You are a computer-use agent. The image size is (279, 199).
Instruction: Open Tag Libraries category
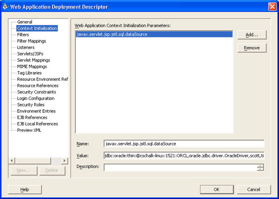coord(29,73)
